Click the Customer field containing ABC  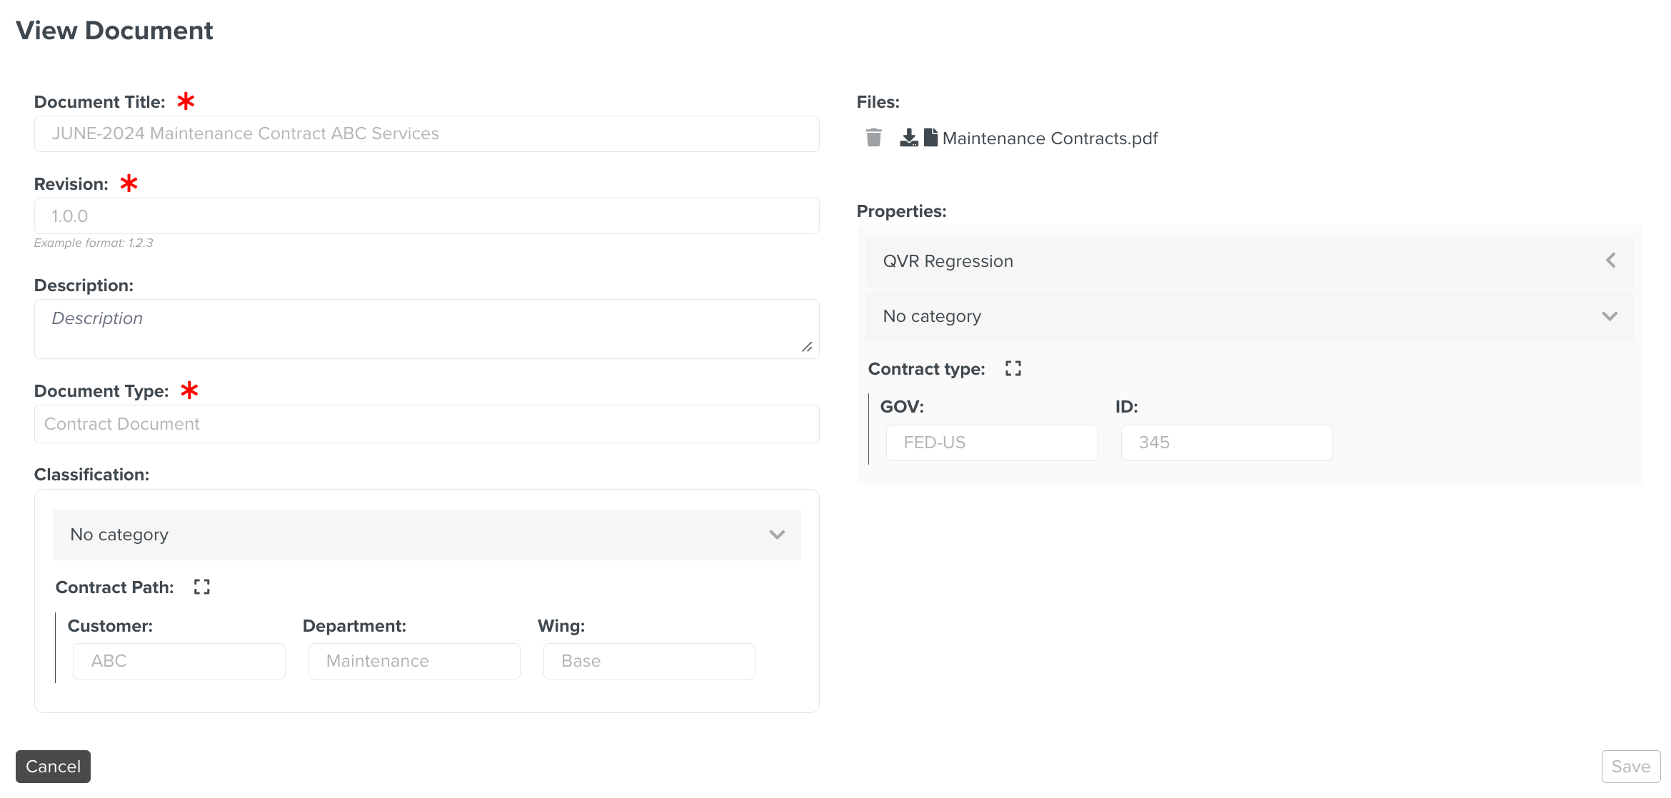pos(179,661)
